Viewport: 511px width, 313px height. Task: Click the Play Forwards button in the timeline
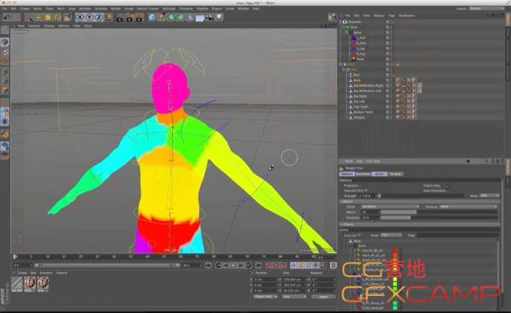(x=233, y=265)
